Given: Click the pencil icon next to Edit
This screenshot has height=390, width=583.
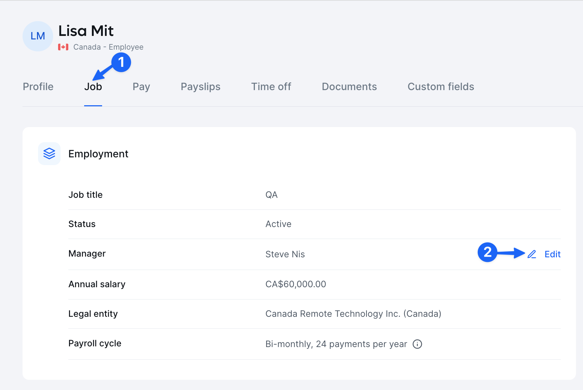Looking at the screenshot, I should (532, 254).
